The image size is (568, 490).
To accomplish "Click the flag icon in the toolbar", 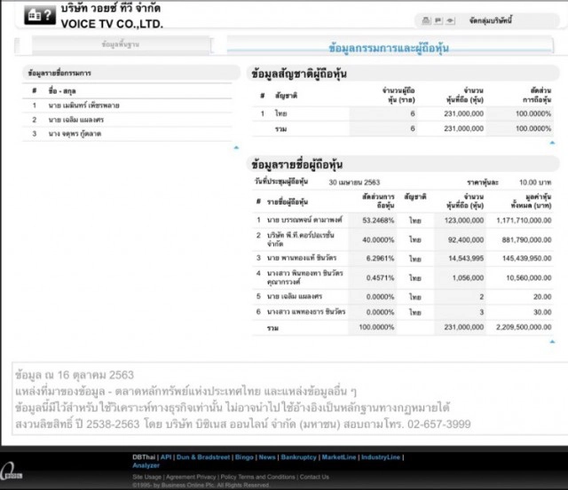I will click(438, 20).
